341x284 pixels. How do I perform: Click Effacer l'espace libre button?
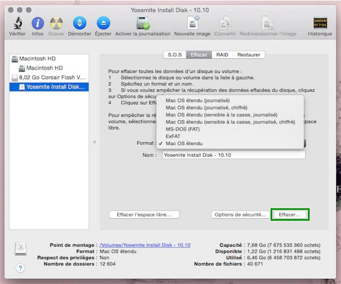[x=144, y=215]
